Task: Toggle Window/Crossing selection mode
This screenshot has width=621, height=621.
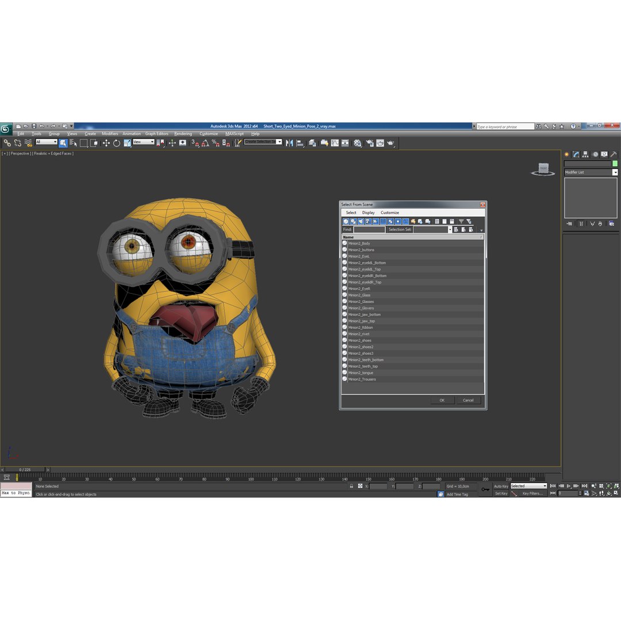Action: pyautogui.click(x=94, y=143)
